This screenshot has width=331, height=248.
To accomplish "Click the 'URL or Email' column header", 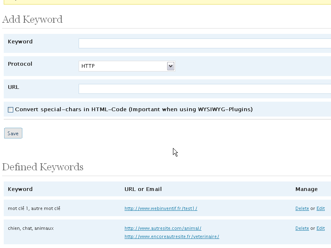I will coord(143,189).
